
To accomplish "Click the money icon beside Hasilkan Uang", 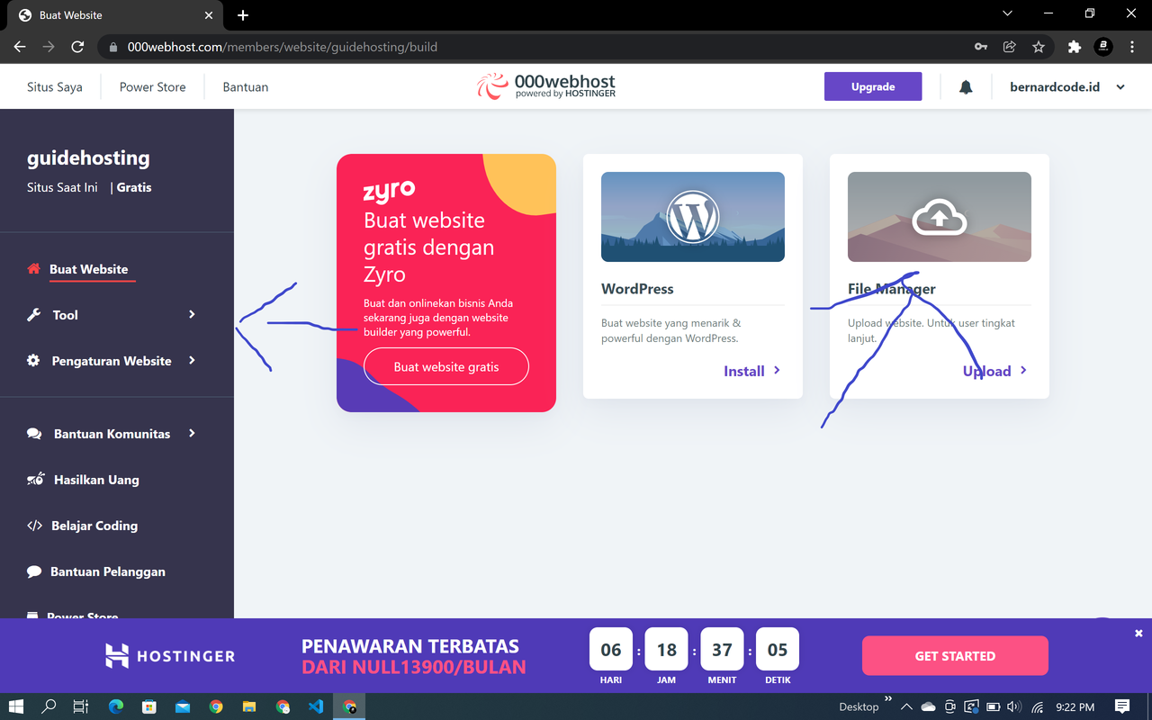I will click(x=35, y=480).
